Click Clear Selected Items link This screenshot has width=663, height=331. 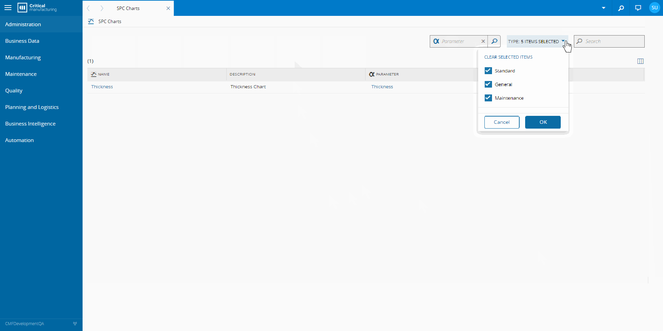click(508, 57)
